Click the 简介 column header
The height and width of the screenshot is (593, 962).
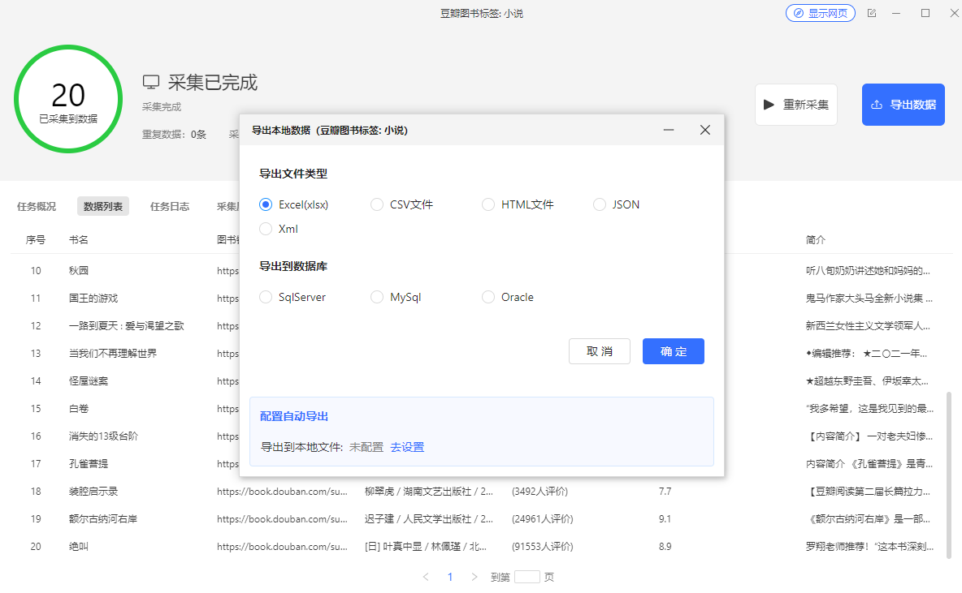pos(816,239)
